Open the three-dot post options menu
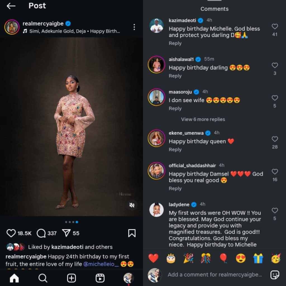This screenshot has width=286, height=286. (x=134, y=27)
